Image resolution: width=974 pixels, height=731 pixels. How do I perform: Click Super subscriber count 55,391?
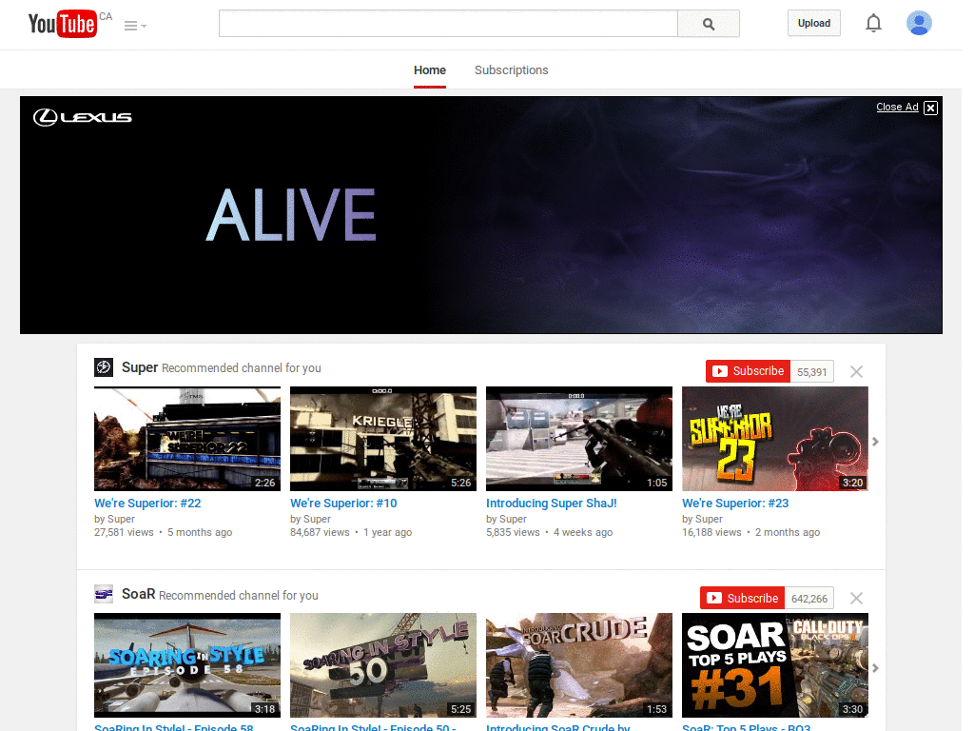click(x=812, y=372)
